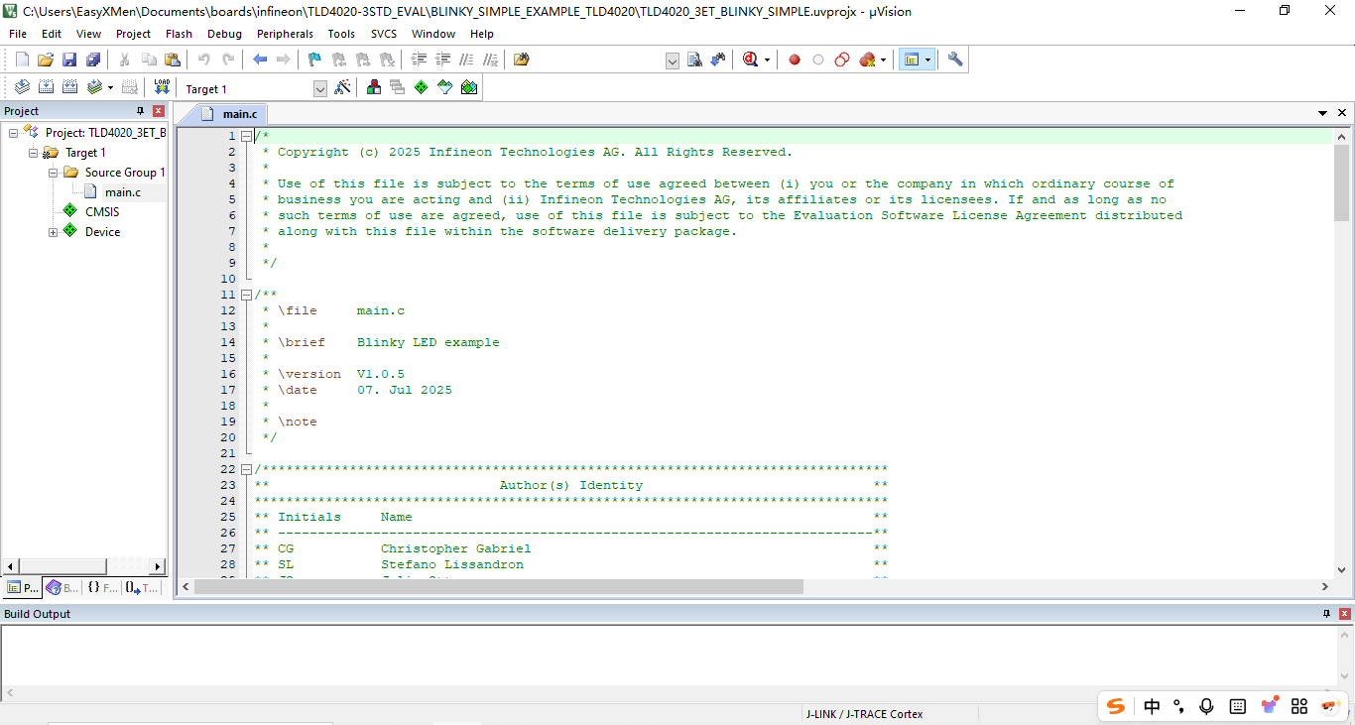Collapse the Project TLD4020_3ET_B tree node
This screenshot has height=725, width=1355.
13,133
